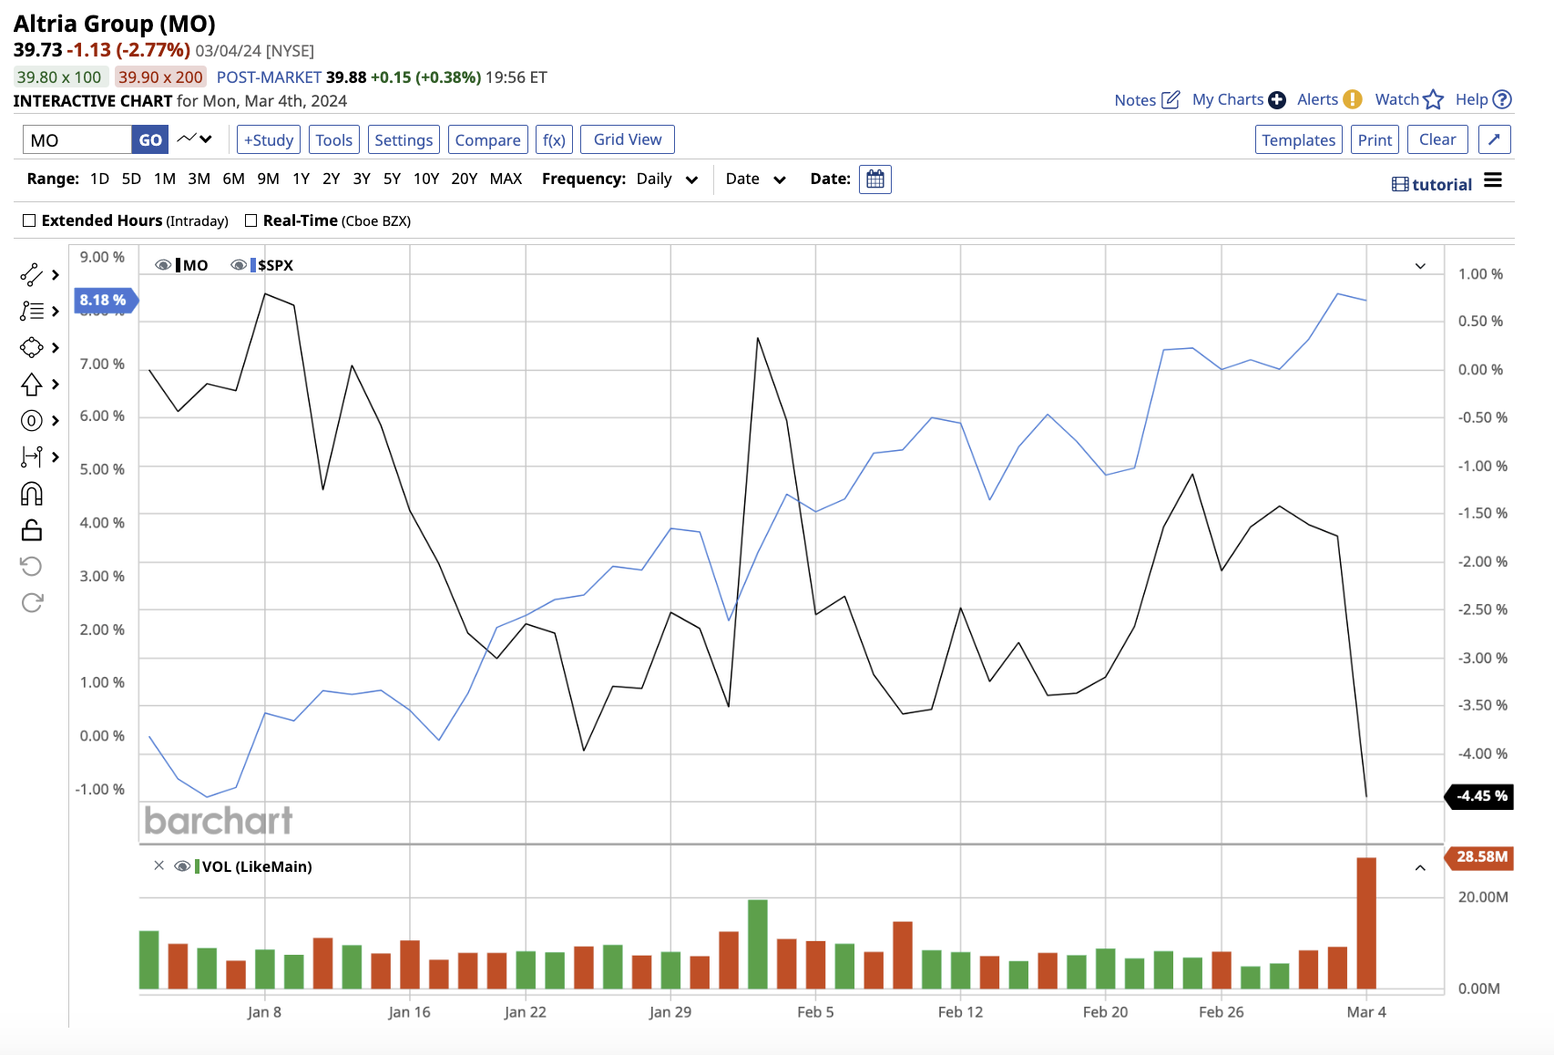Set range to 20Y
The height and width of the screenshot is (1055, 1554).
point(464,179)
